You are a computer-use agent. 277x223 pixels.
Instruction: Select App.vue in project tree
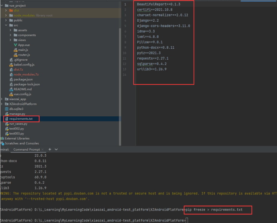[x=24, y=45]
